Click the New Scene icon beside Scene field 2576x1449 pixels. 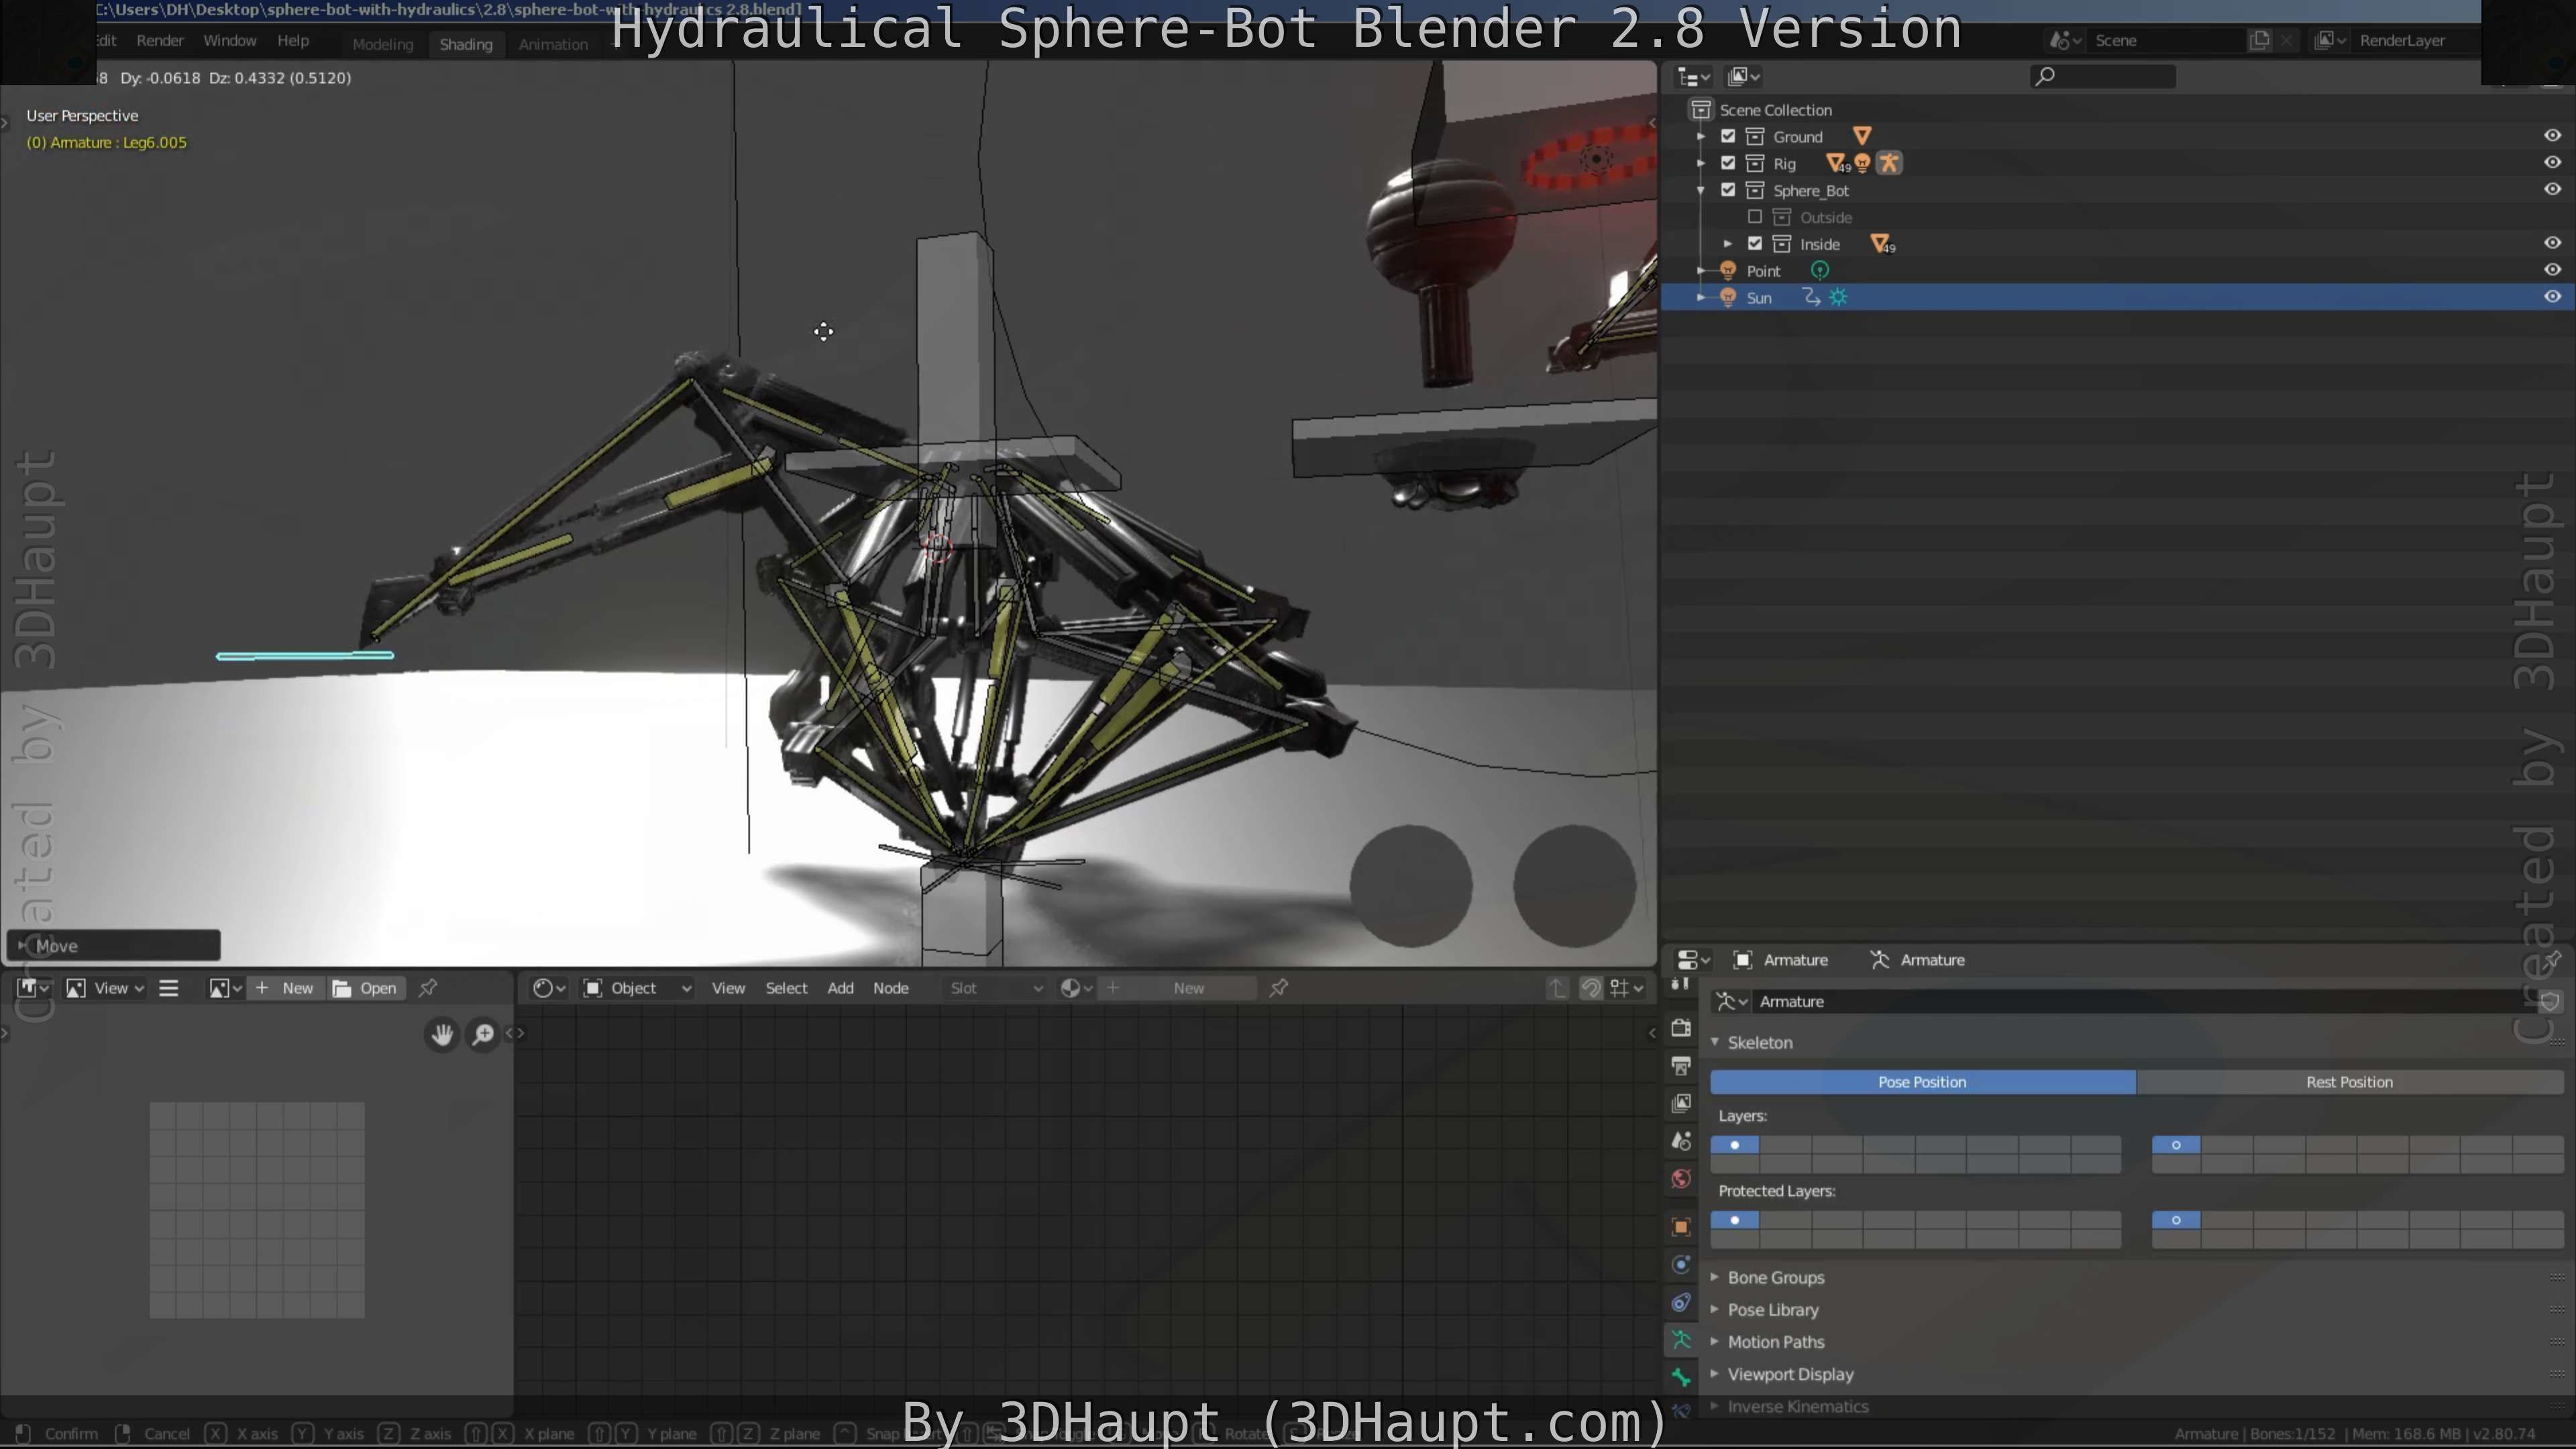point(2259,40)
